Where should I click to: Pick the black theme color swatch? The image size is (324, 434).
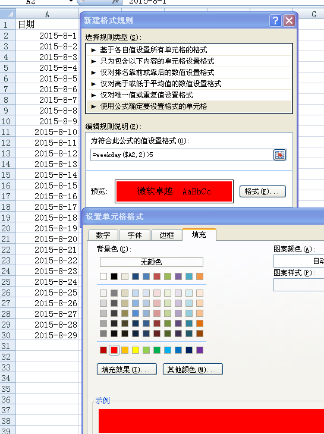pos(114,276)
